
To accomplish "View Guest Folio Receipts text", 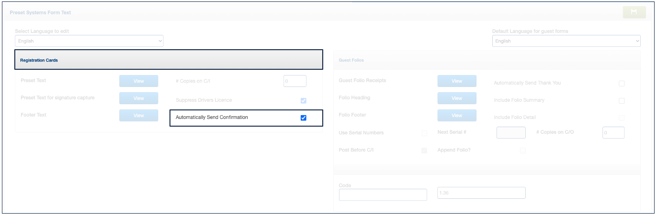I will [456, 81].
